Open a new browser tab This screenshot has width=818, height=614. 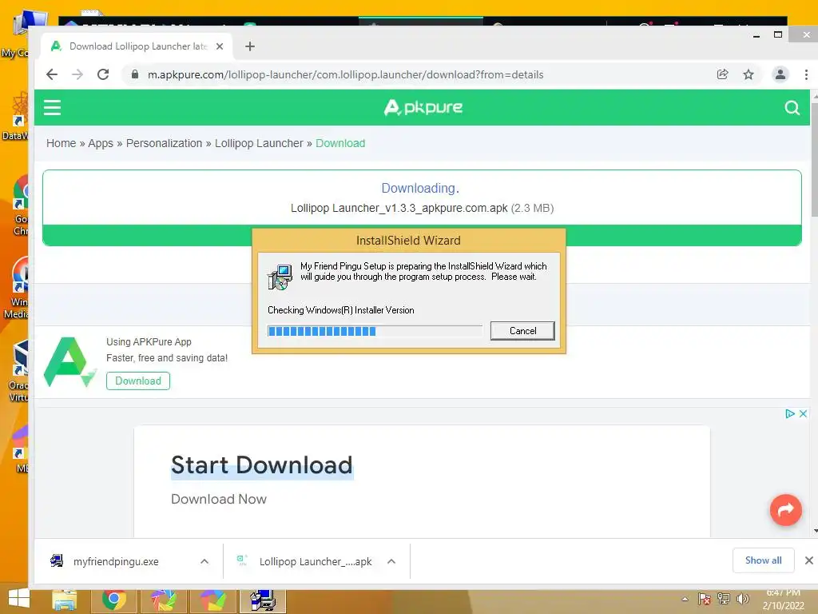[x=250, y=46]
